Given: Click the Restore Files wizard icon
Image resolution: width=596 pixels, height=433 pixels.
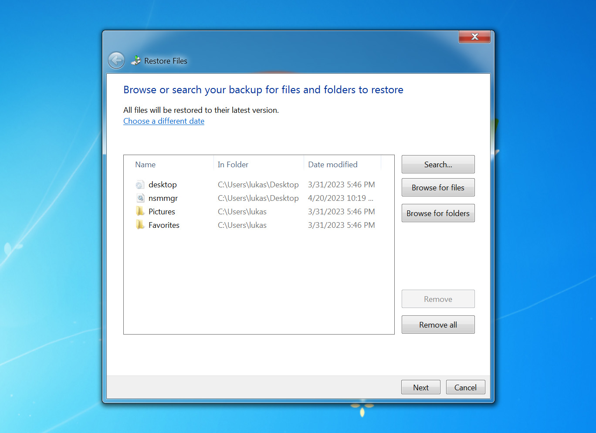Looking at the screenshot, I should click(136, 61).
